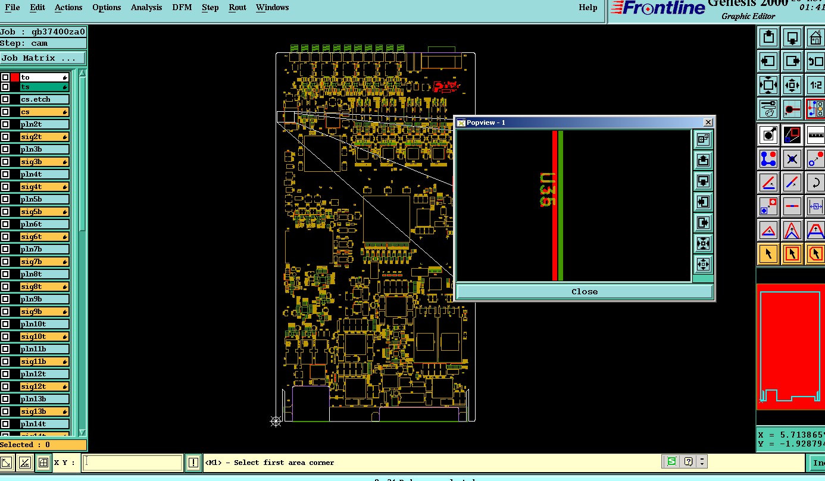
Task: Click the angle snap icon on bottom bar
Action: tap(24, 462)
